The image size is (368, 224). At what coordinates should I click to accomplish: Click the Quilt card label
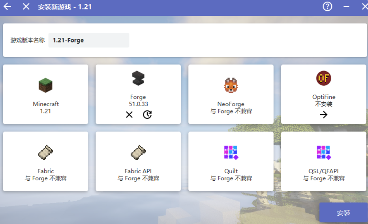[231, 171]
